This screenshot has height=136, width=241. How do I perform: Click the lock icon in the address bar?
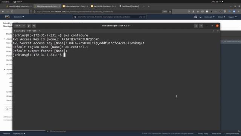[35, 12]
